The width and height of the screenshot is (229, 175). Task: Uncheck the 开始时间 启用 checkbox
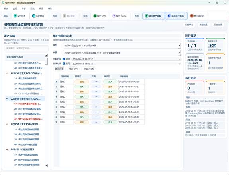[64, 59]
